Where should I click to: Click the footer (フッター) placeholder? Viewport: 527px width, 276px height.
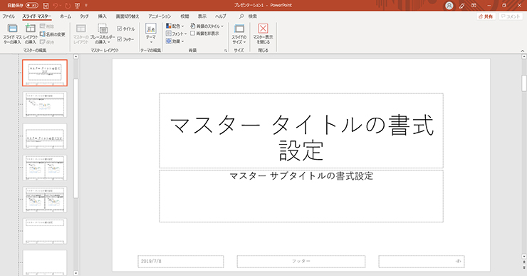301,262
